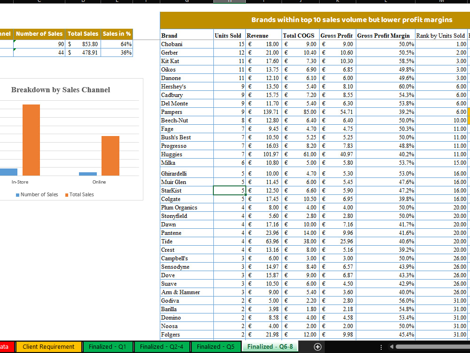The width and height of the screenshot is (470, 353).
Task: Select the Number of Sales header
Action: pos(39,34)
